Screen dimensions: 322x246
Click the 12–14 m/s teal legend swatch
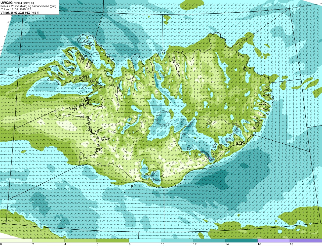pos(209,240)
